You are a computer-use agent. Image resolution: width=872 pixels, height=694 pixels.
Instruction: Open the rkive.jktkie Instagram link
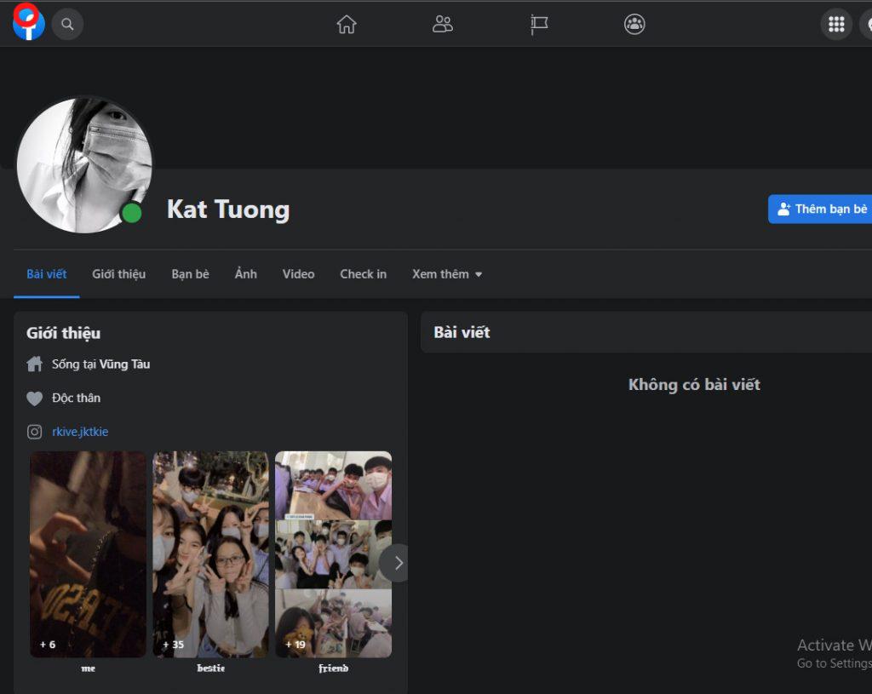point(80,432)
